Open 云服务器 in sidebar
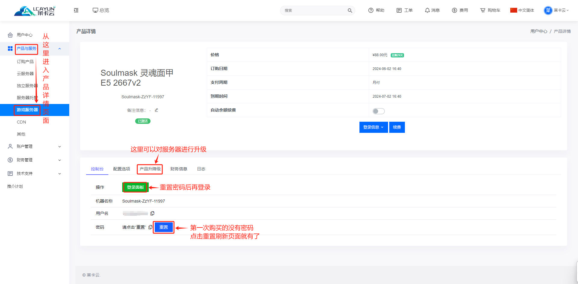 pyautogui.click(x=25, y=74)
